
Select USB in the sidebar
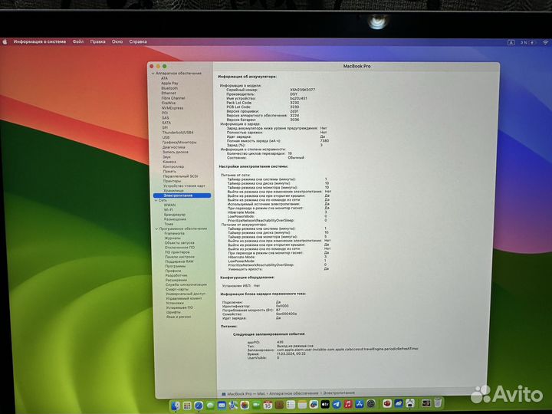point(166,137)
